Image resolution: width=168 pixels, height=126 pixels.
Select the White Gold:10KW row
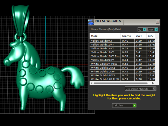(122, 71)
